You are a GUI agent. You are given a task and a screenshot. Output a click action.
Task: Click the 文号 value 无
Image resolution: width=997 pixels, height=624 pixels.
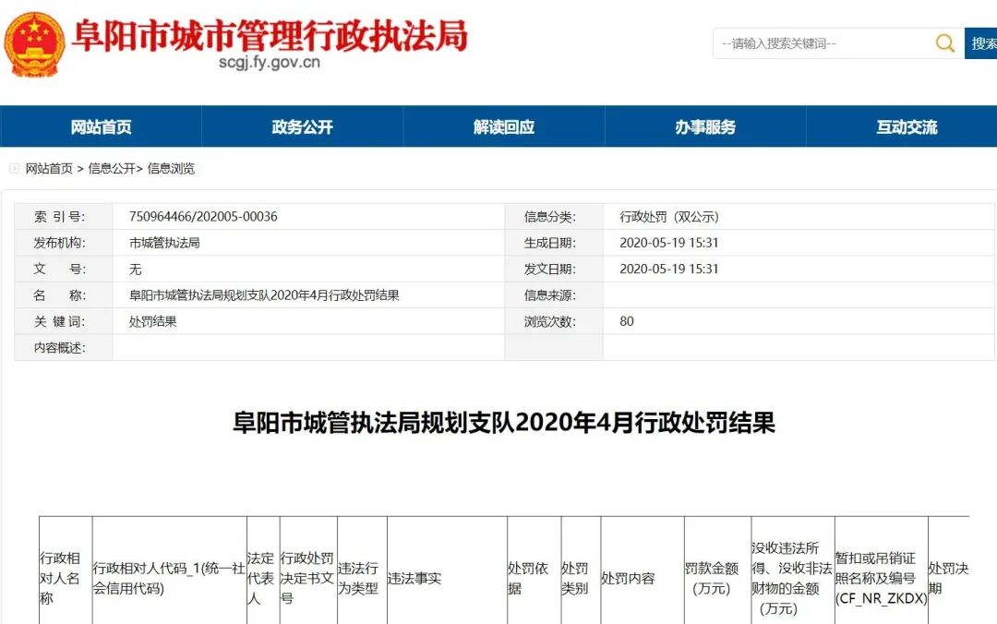pyautogui.click(x=136, y=269)
